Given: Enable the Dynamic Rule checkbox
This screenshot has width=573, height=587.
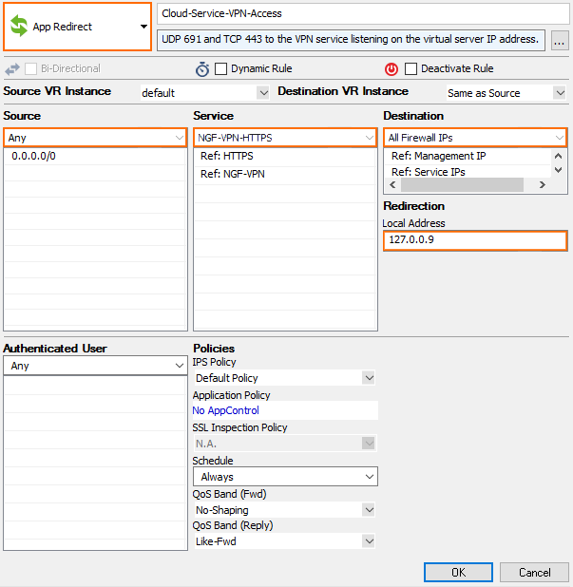Looking at the screenshot, I should pos(220,69).
